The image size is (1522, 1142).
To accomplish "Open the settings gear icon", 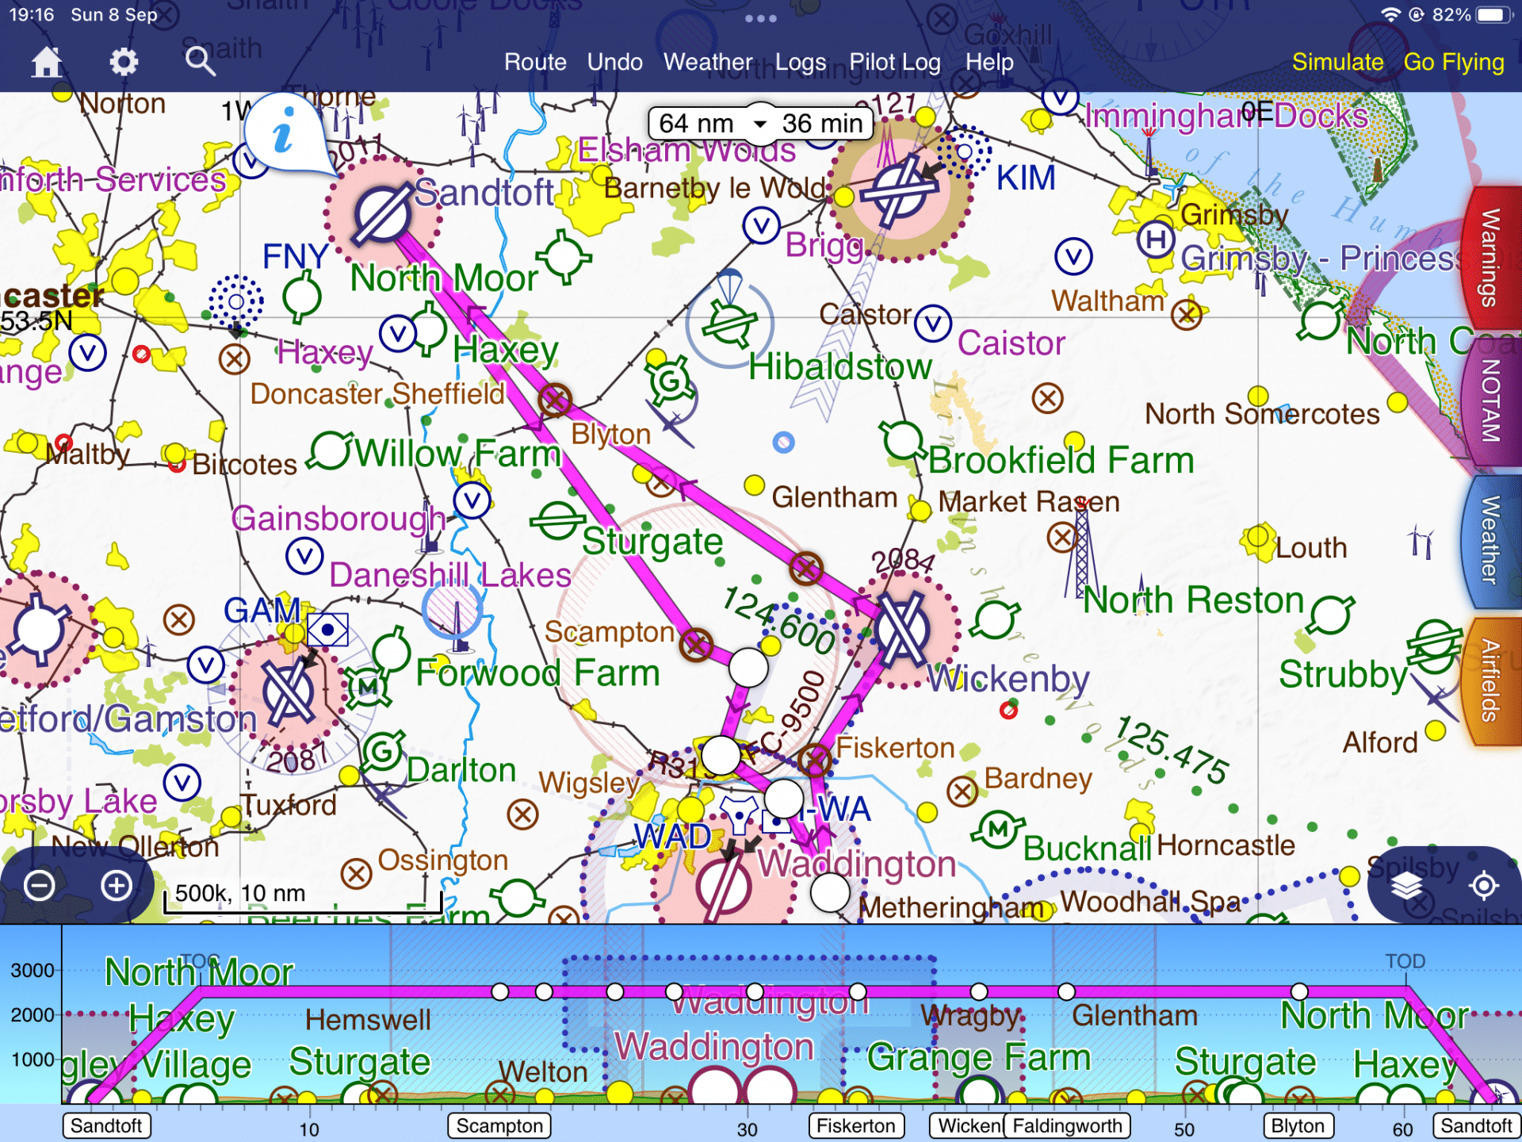I will [x=123, y=61].
